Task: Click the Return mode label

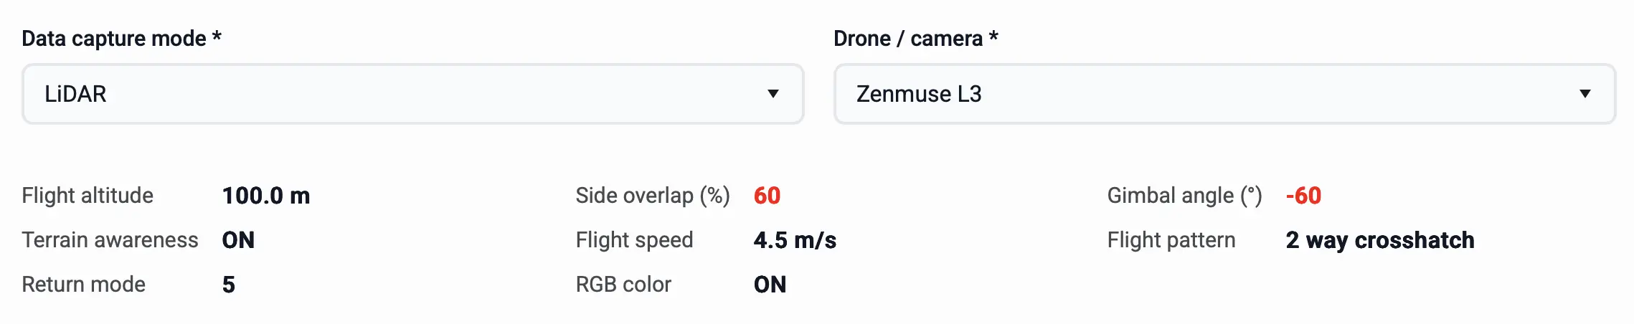Action: (x=84, y=285)
